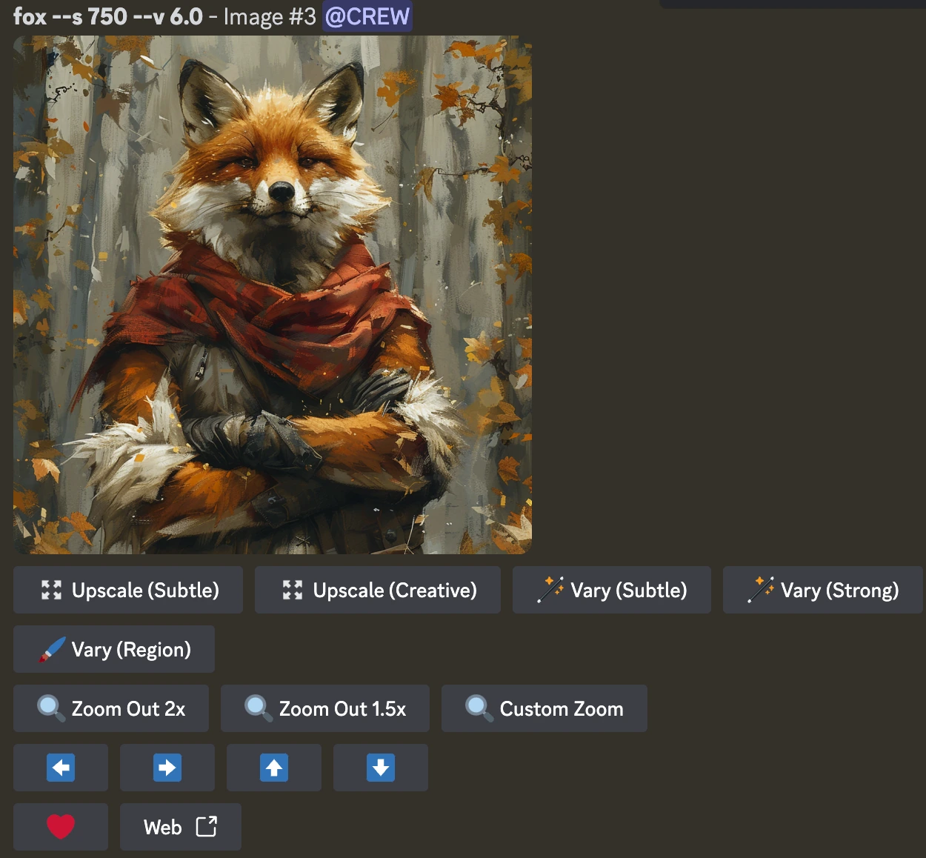Screen dimensions: 926x858
Task: Select Zoom Out 2x
Action: pos(111,708)
